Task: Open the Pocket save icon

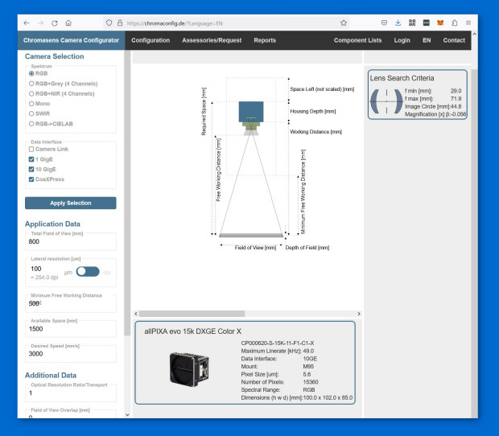Action: pos(384,23)
